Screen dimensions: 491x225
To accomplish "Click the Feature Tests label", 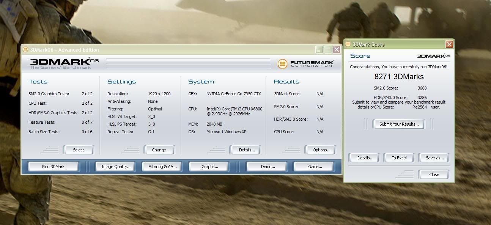I will click(42, 122).
